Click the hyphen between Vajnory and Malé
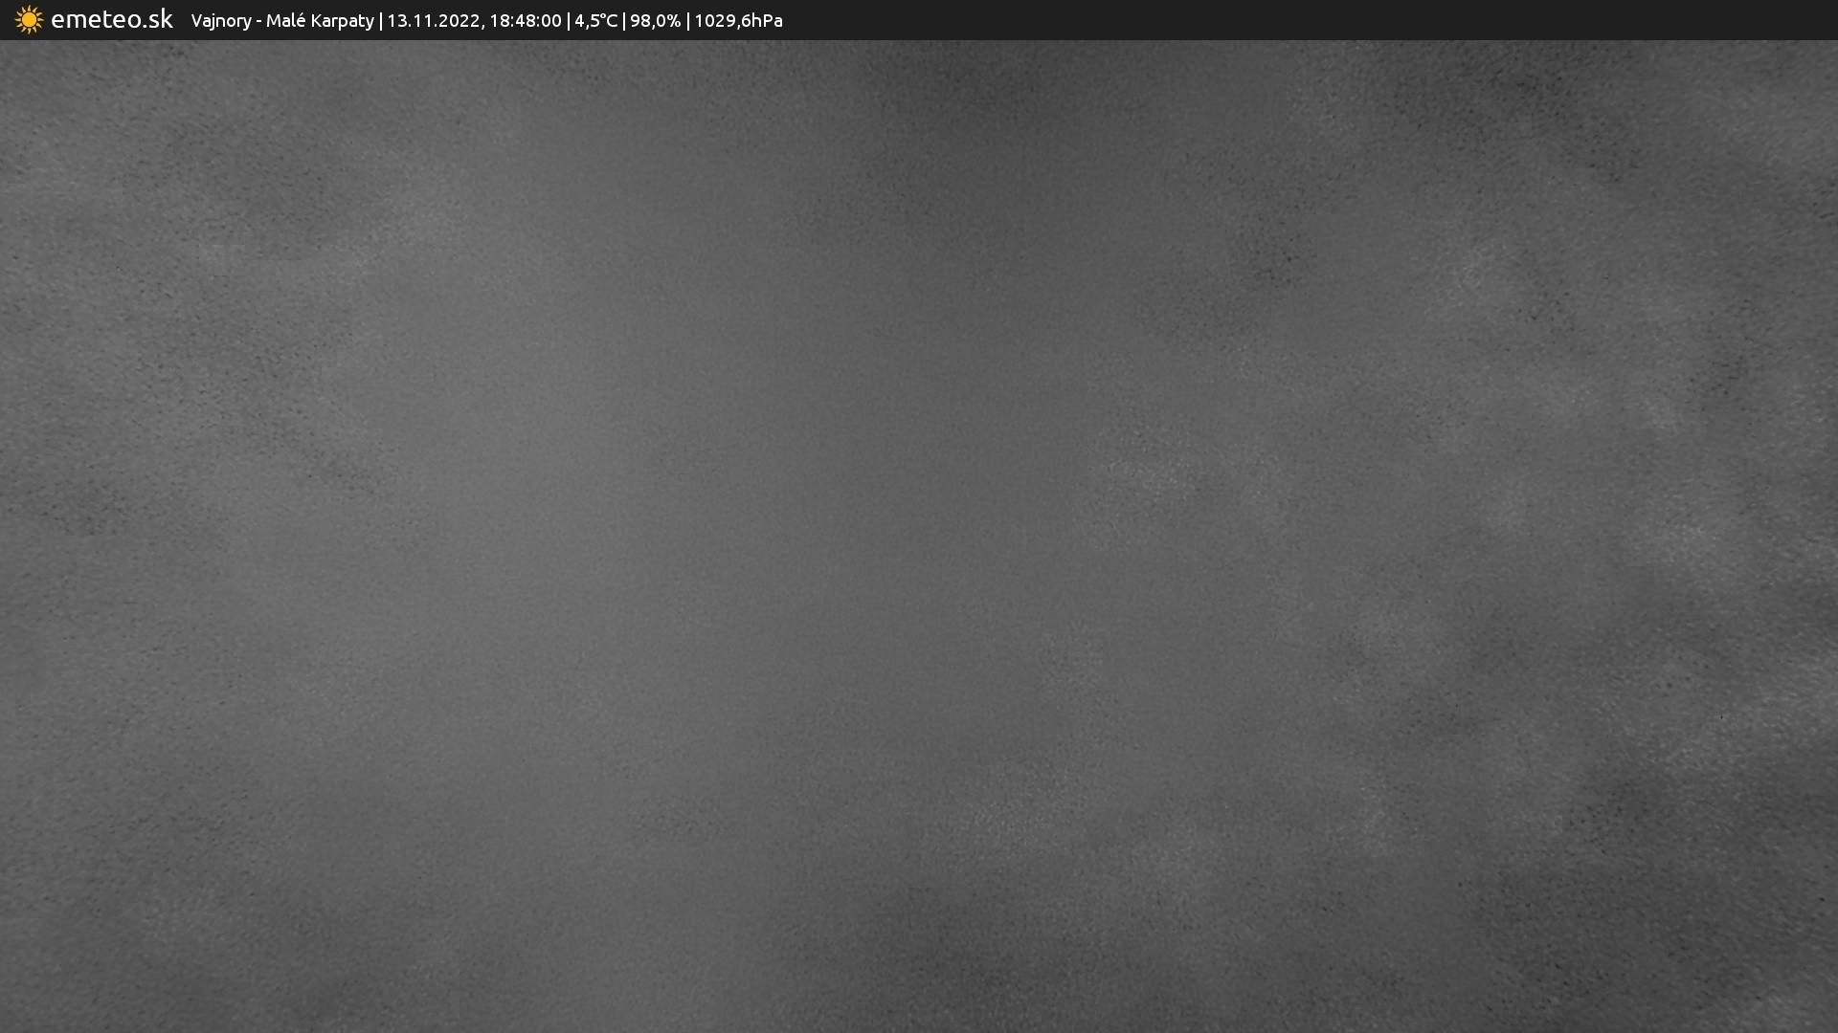The image size is (1838, 1033). (x=258, y=22)
